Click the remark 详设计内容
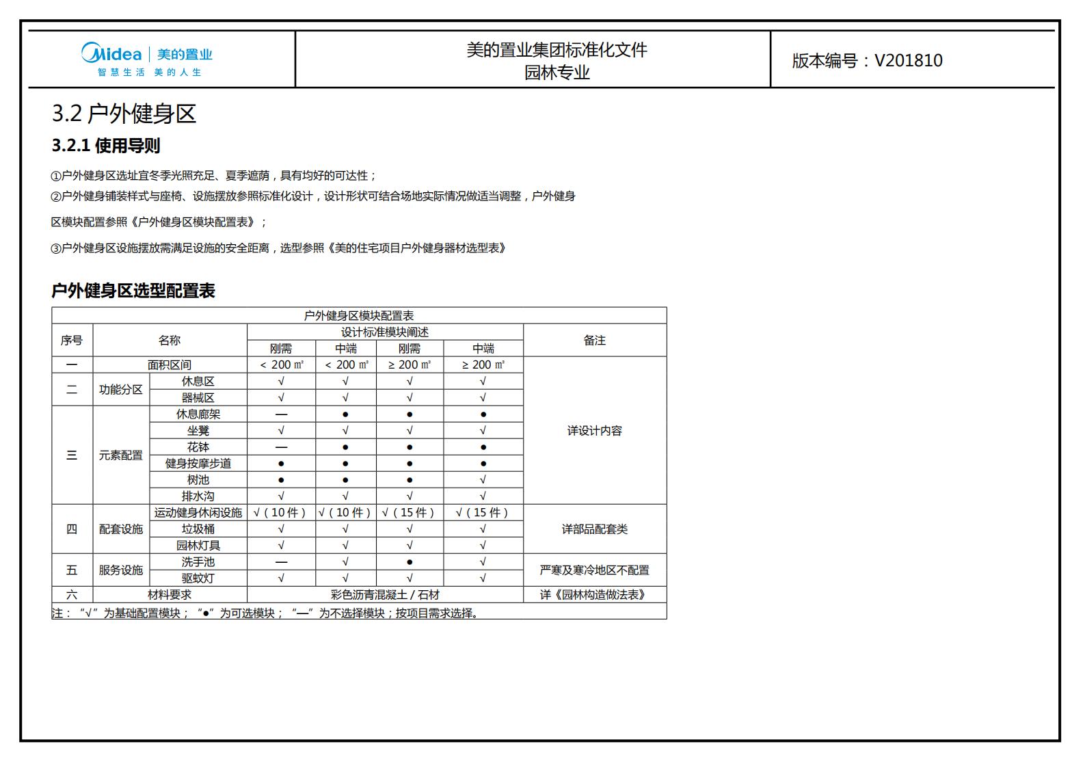This screenshot has width=1085, height=768. coord(595,431)
